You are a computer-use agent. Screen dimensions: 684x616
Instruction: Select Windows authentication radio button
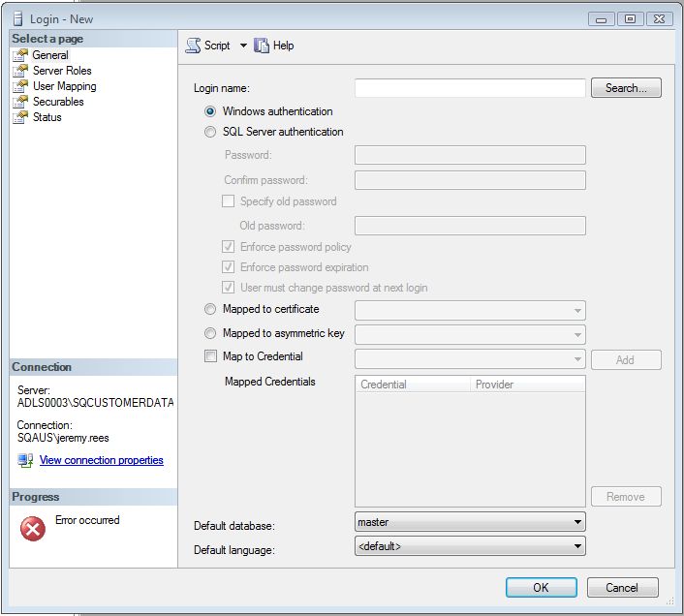tap(210, 111)
